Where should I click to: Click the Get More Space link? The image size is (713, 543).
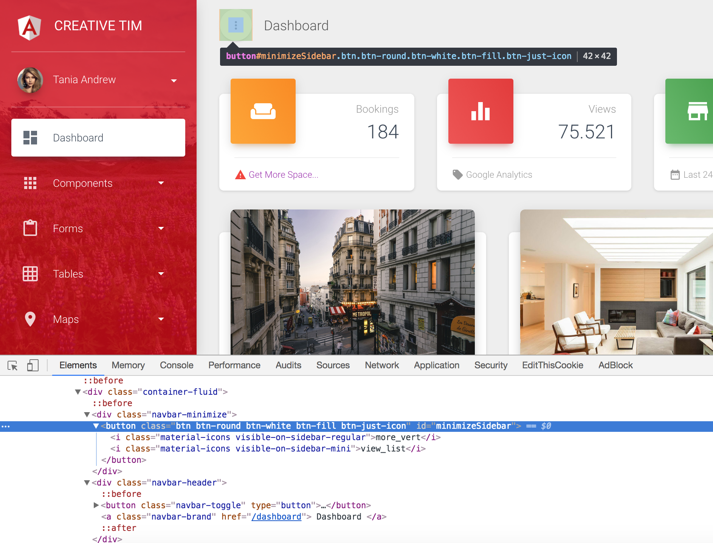click(284, 174)
